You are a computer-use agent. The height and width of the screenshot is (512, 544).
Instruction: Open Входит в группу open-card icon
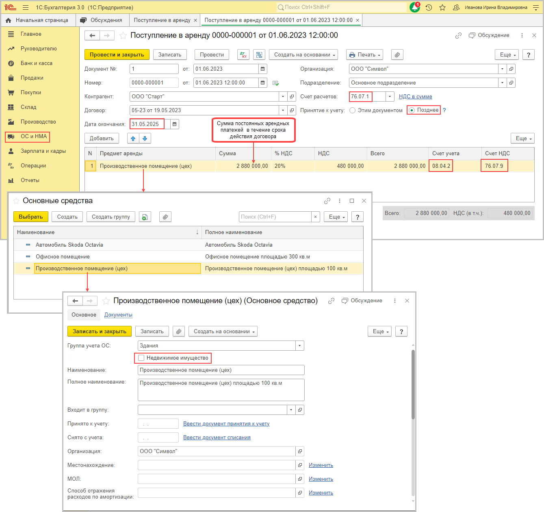coord(300,410)
